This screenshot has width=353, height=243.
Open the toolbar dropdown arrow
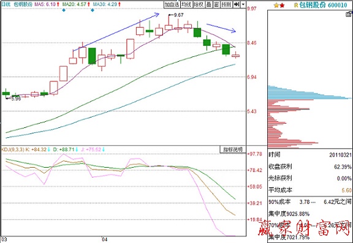tap(243, 4)
